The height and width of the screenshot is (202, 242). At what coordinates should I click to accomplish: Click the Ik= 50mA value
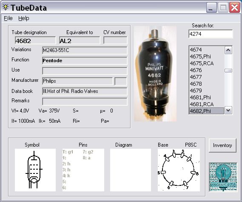coord(49,121)
